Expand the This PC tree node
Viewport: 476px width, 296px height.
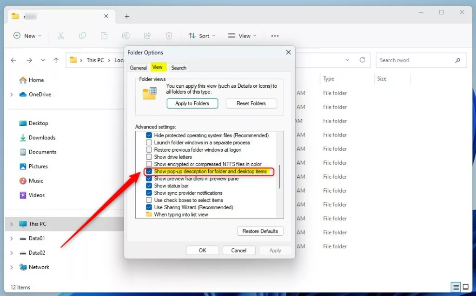pos(12,224)
